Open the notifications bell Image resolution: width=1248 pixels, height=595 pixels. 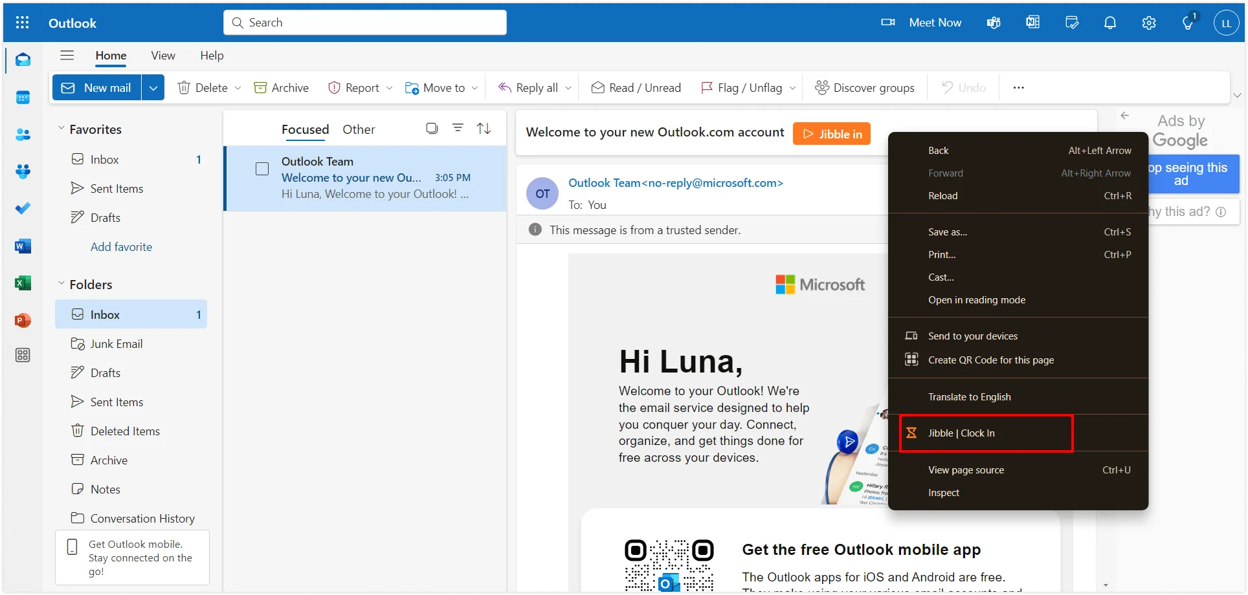point(1109,23)
